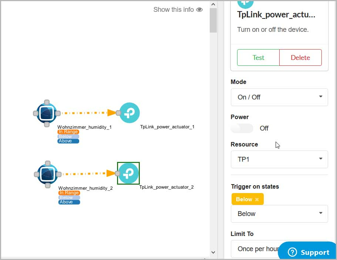Click left connector of Wohnzimmer_humidity_1 node
This screenshot has height=260, width=337.
tap(36, 113)
